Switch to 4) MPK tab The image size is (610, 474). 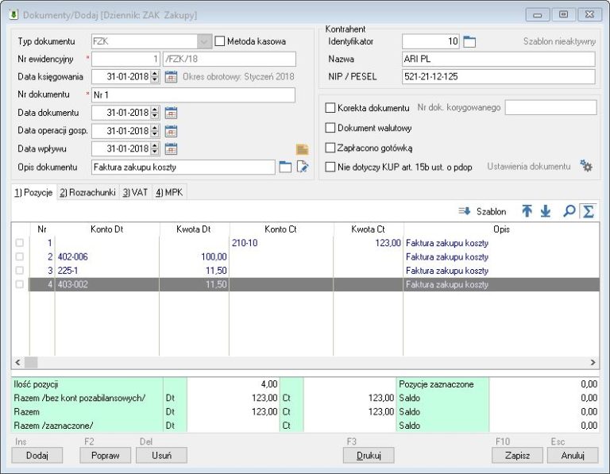pyautogui.click(x=169, y=192)
